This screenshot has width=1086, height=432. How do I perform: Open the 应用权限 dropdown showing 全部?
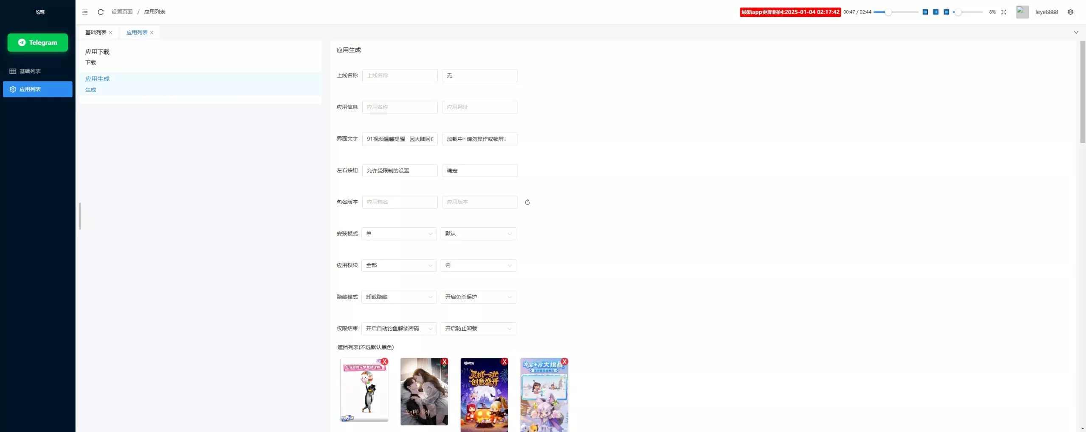(399, 265)
